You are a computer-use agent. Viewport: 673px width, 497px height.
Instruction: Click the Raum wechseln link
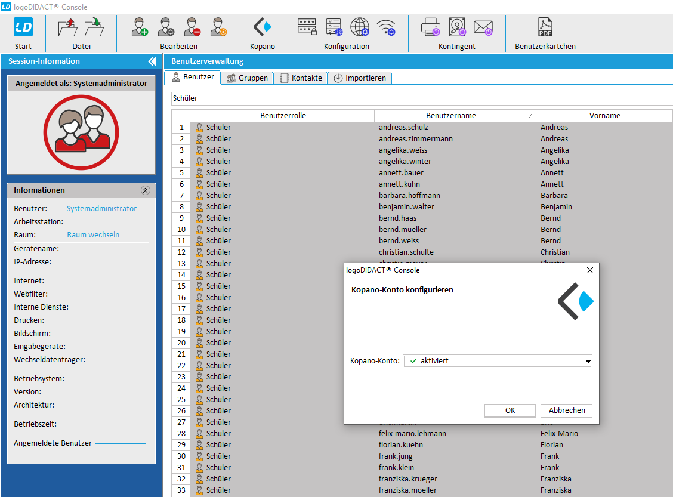click(93, 234)
